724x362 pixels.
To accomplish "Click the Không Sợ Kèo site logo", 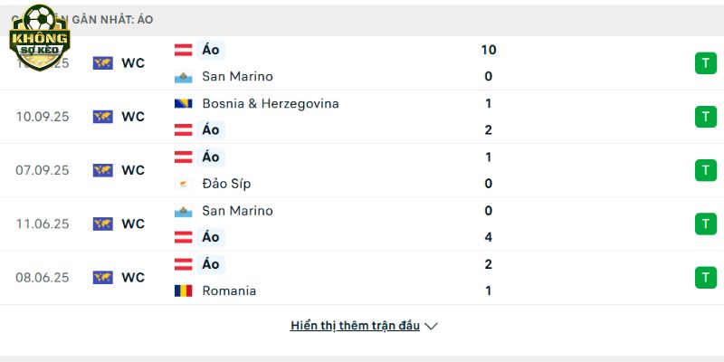I will (39, 38).
